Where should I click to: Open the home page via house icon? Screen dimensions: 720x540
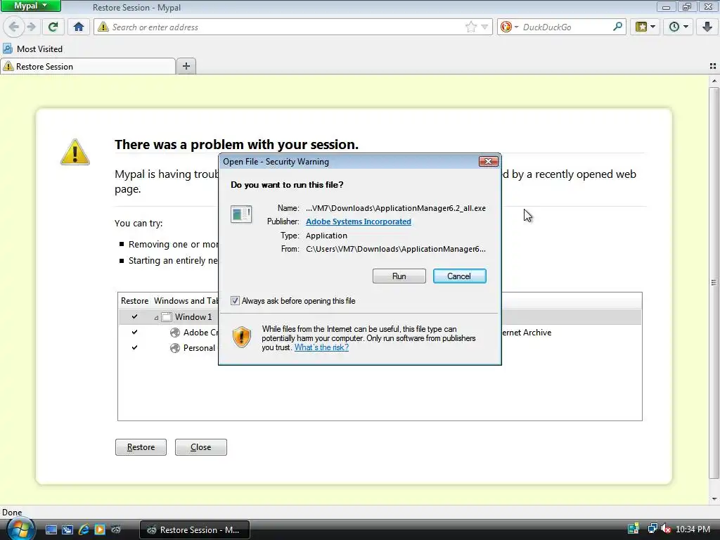click(x=79, y=27)
